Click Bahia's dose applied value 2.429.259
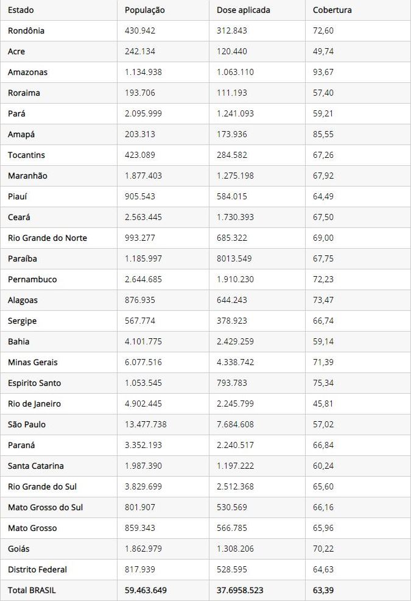Viewport: 411px width, 601px height. pos(235,341)
